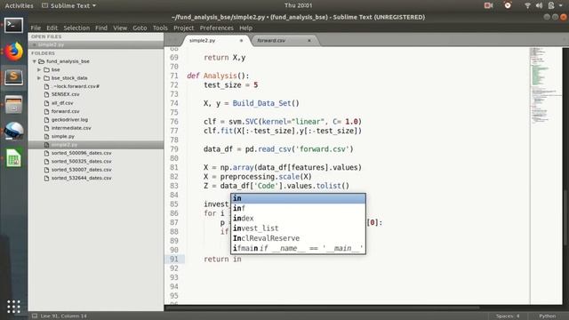Close the simple2.py tab
The image size is (569, 320).
[x=241, y=41]
